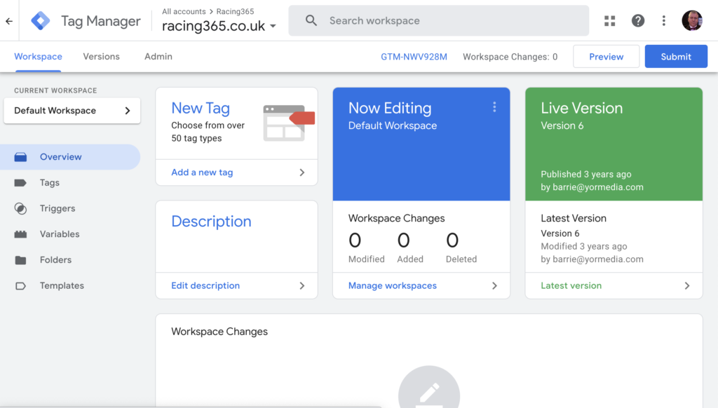Click the Overview sidebar icon

(x=20, y=157)
